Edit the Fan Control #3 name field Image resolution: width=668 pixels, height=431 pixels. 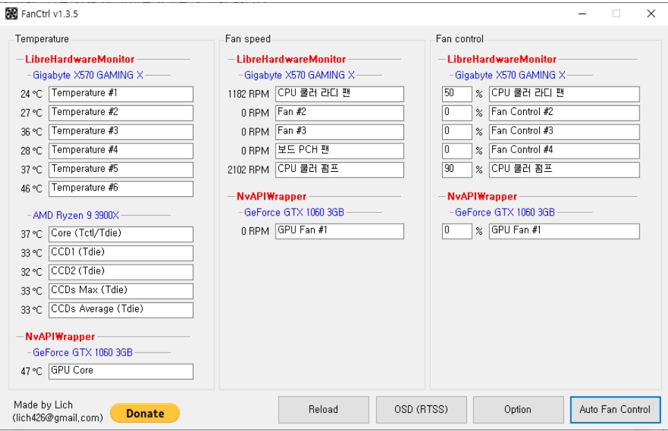(x=563, y=132)
